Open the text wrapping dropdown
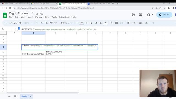This screenshot has height=99, width=176. (141, 23)
